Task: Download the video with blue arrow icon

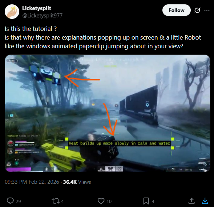Action: pos(205,201)
